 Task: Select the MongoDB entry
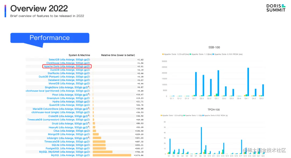(x=69, y=134)
